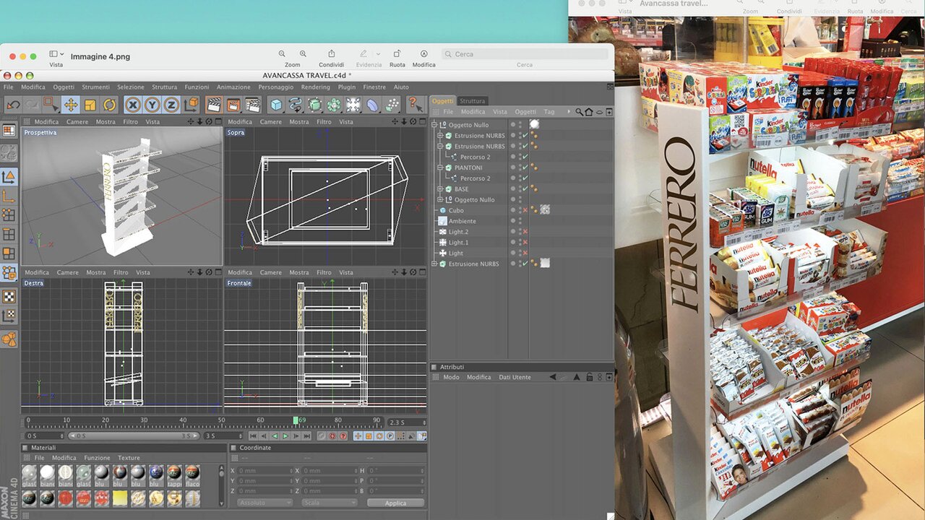Open the Texture menu in Materiali
This screenshot has width=925, height=520.
point(129,458)
